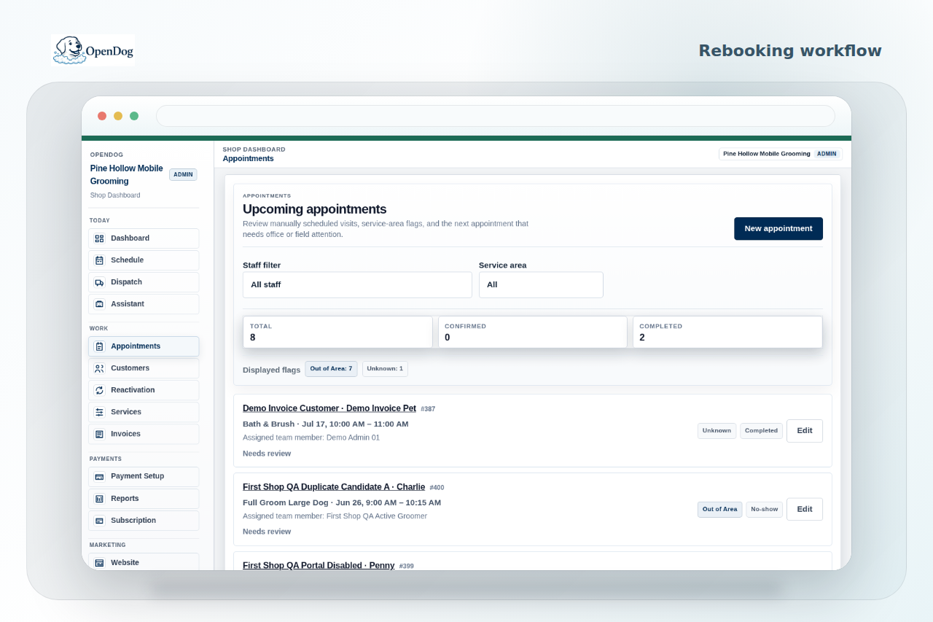Click the Assistant icon in sidebar

tap(99, 304)
